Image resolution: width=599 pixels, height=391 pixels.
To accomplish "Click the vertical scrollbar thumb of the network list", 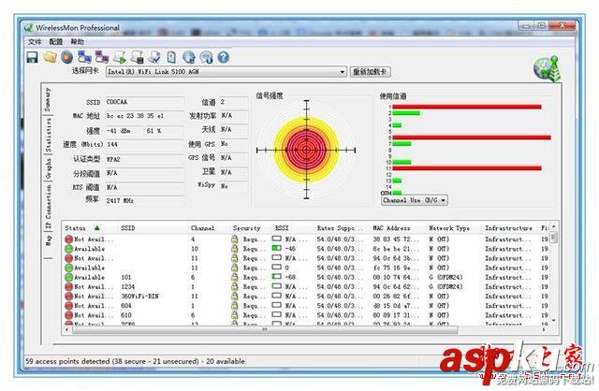I will pyautogui.click(x=553, y=238).
